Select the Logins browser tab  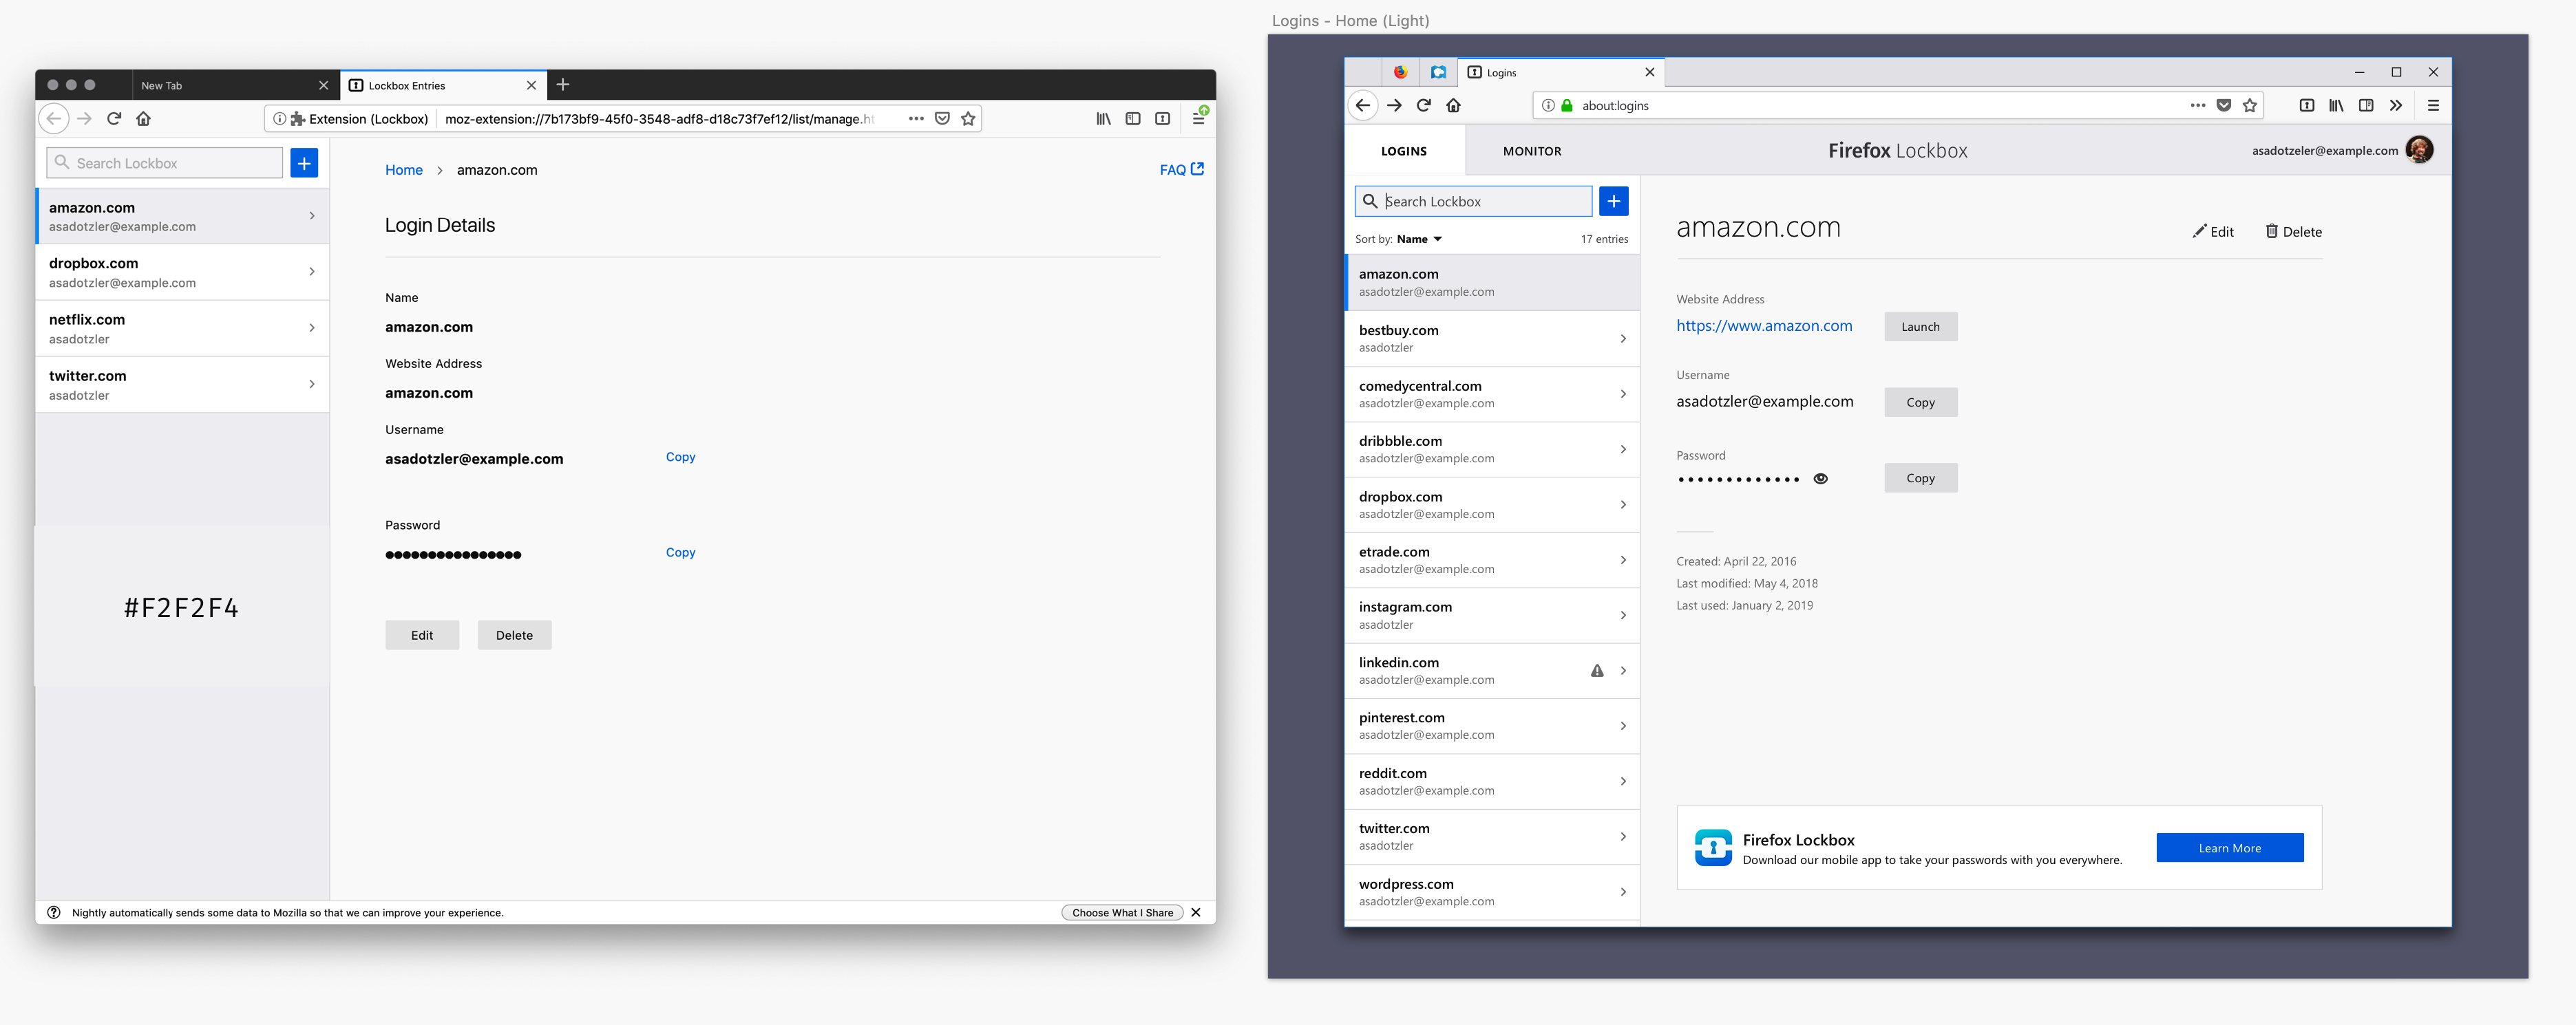coord(1560,72)
